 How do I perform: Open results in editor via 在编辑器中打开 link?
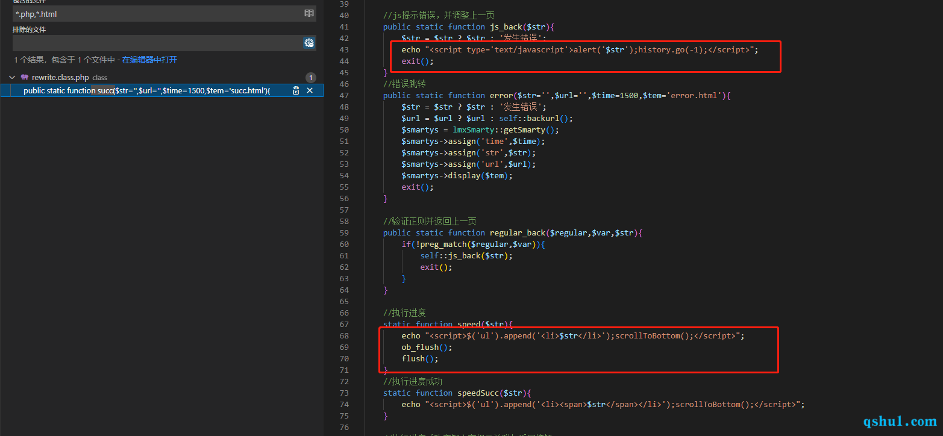pyautogui.click(x=149, y=60)
